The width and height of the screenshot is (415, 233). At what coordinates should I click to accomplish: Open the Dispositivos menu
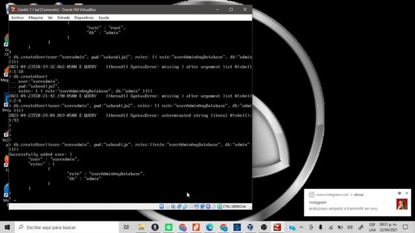pos(84,17)
